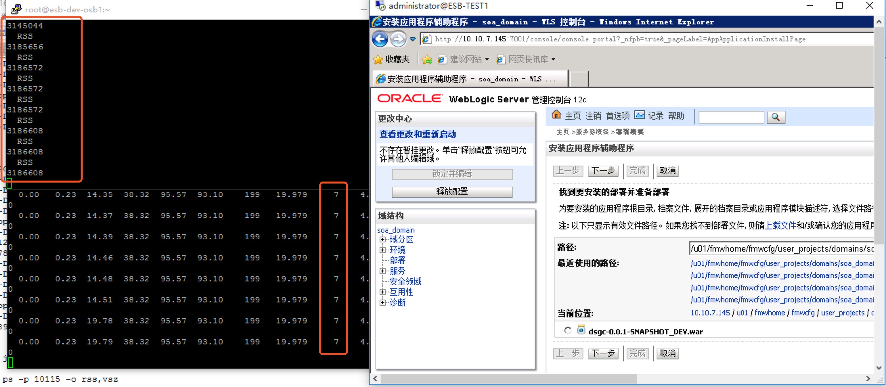The image size is (886, 387).
Task: Click the IE forward arrow button
Action: tap(398, 39)
